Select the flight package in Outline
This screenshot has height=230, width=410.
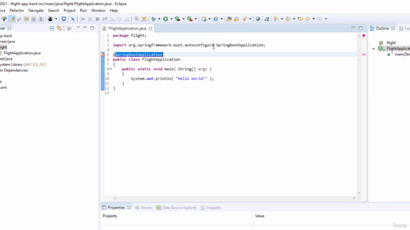tap(391, 43)
